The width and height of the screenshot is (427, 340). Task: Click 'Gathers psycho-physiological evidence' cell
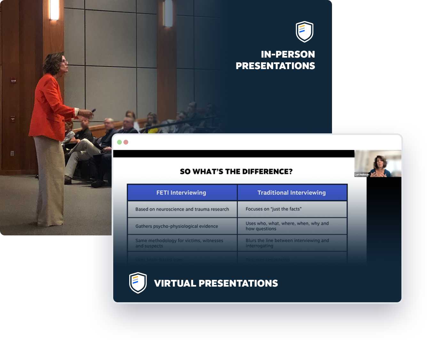[x=182, y=226]
